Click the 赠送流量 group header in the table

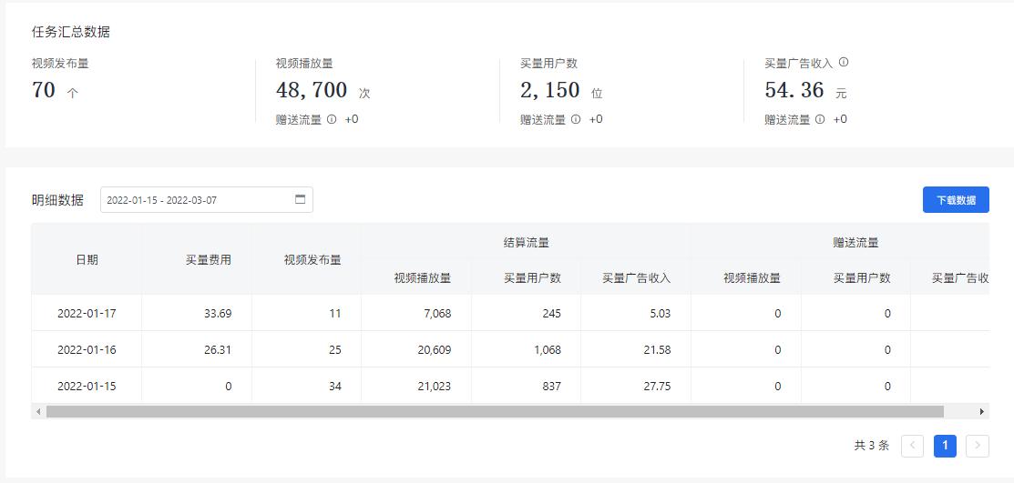(x=855, y=243)
